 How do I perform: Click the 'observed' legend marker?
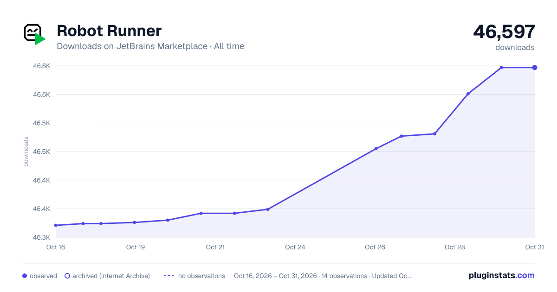(25, 276)
